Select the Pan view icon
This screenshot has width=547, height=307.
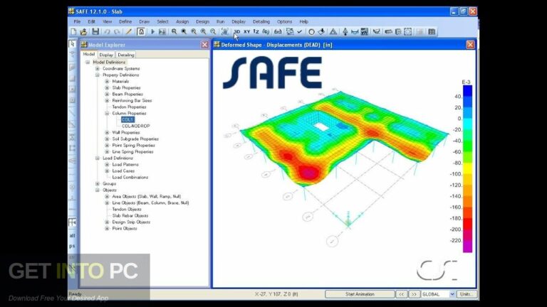[x=225, y=32]
